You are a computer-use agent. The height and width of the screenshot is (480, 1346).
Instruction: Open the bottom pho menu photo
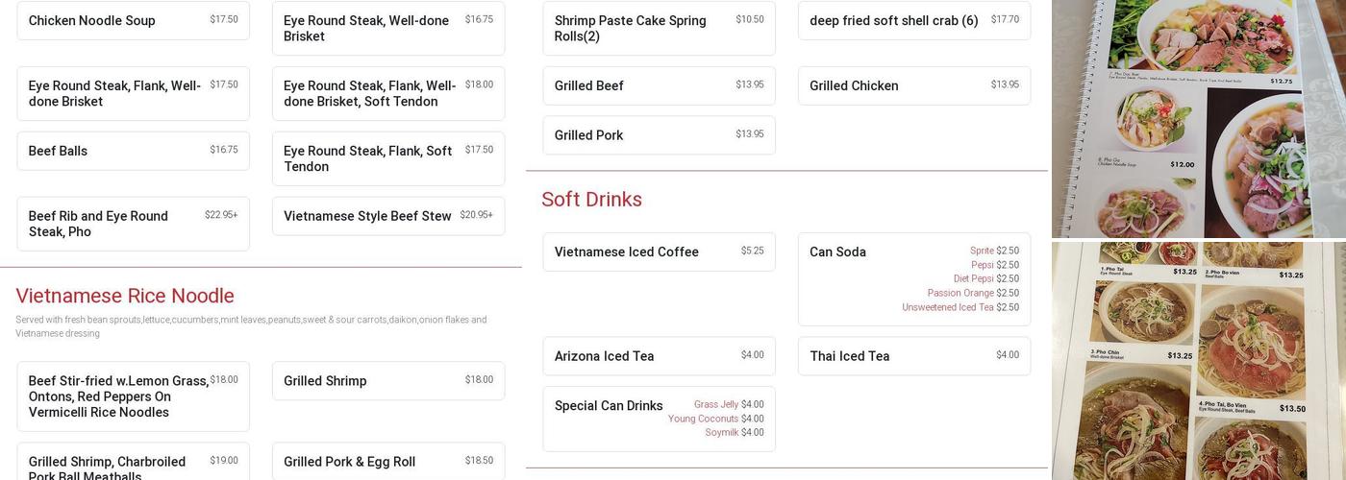coord(1198,361)
